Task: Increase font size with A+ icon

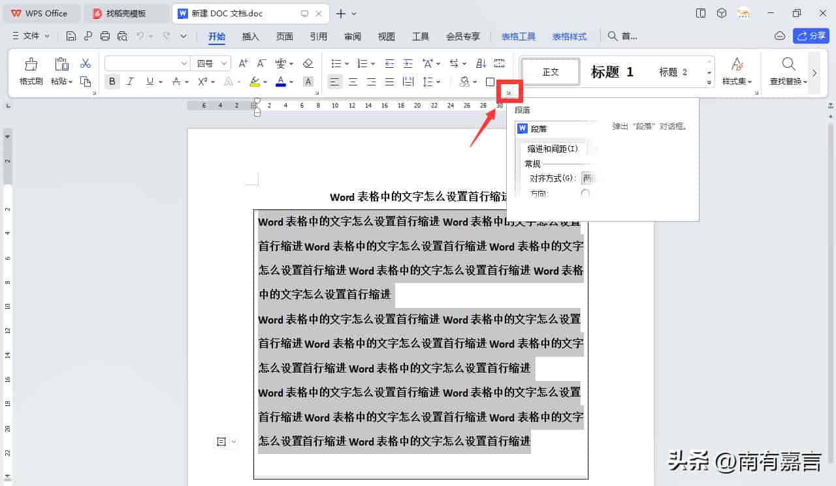Action: click(243, 63)
